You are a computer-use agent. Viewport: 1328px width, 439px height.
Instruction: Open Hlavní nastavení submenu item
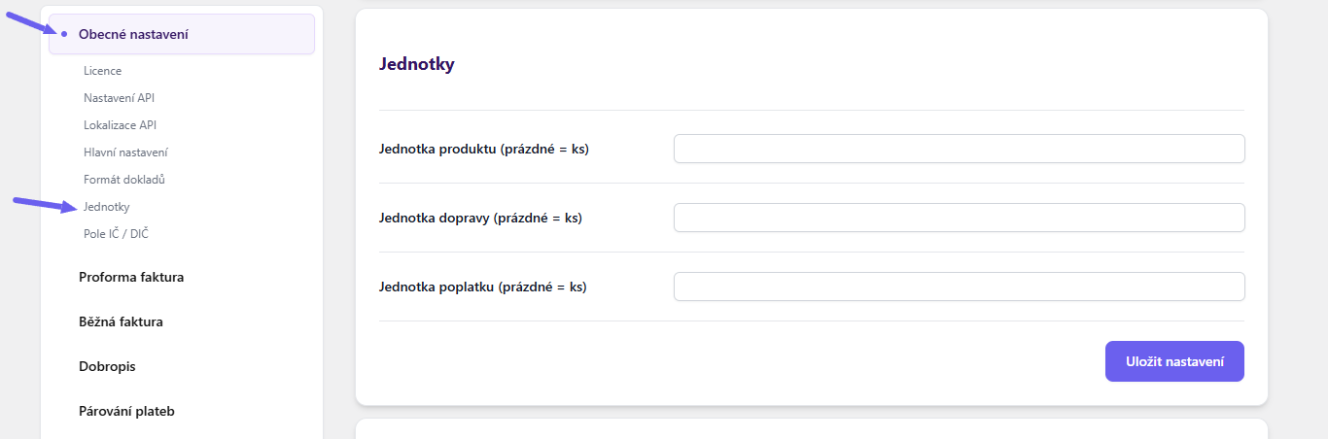coord(125,152)
